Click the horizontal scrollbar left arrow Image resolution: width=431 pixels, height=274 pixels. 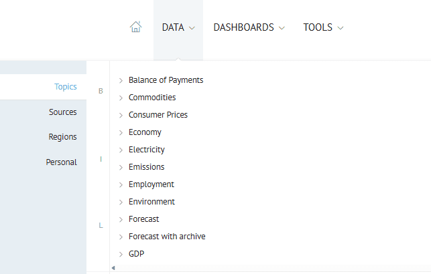113,268
